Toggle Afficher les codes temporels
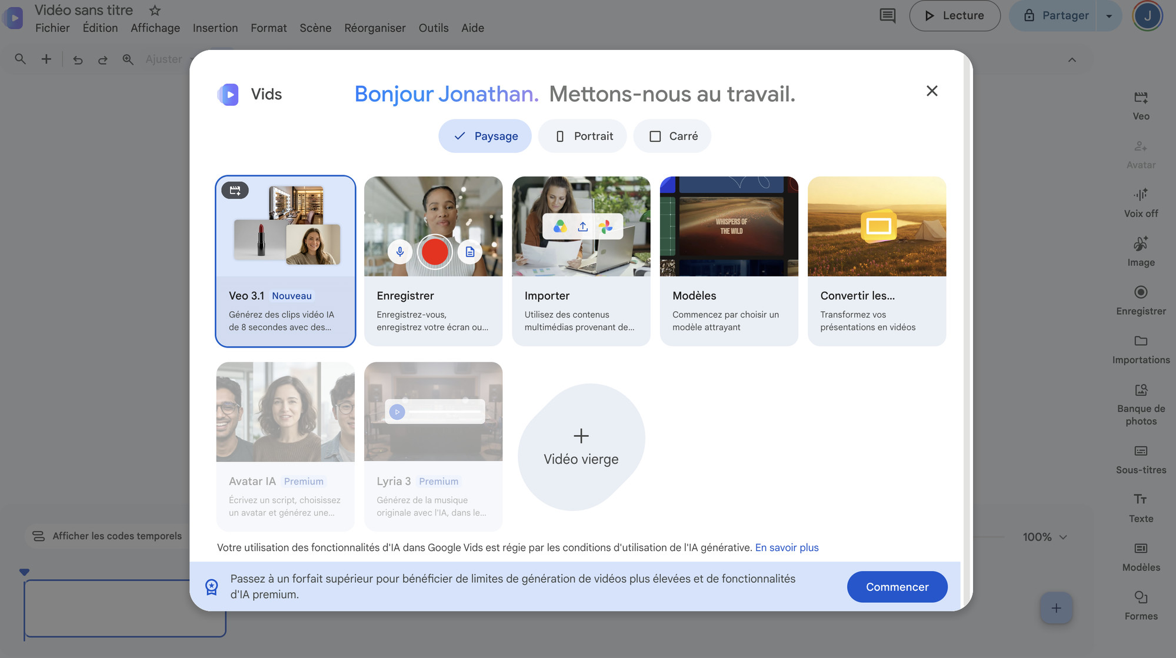 tap(106, 536)
